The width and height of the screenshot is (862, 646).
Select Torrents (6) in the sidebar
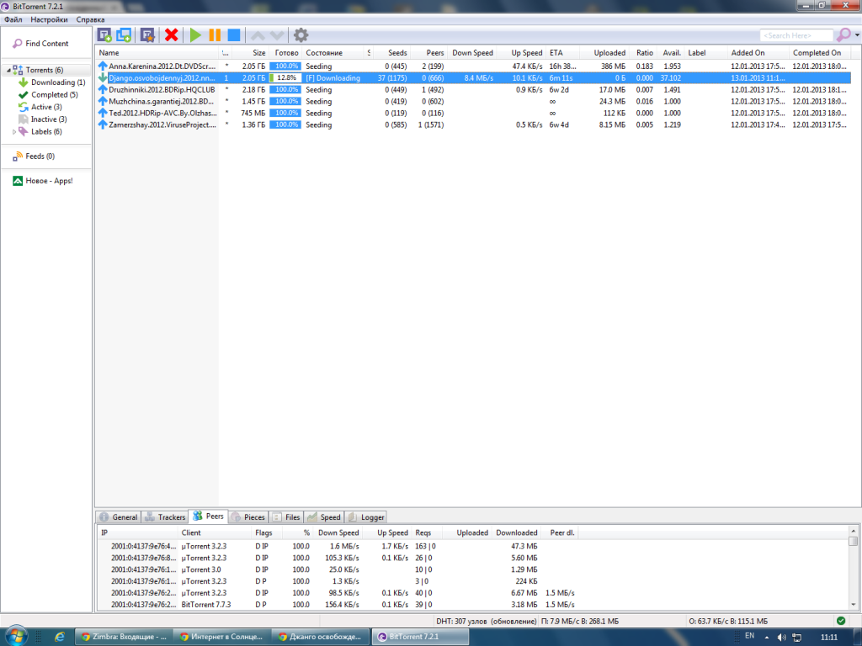coord(44,71)
